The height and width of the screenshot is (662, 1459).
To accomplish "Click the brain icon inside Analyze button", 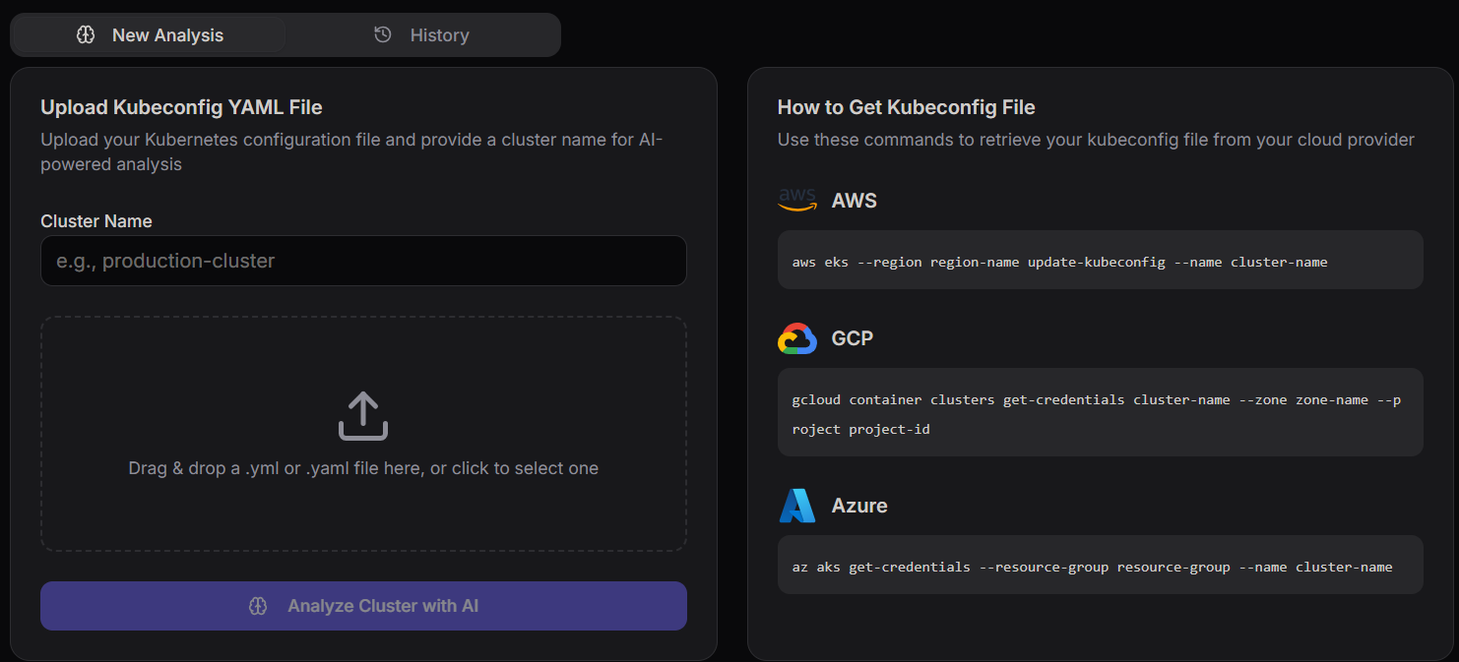I will click(x=258, y=606).
